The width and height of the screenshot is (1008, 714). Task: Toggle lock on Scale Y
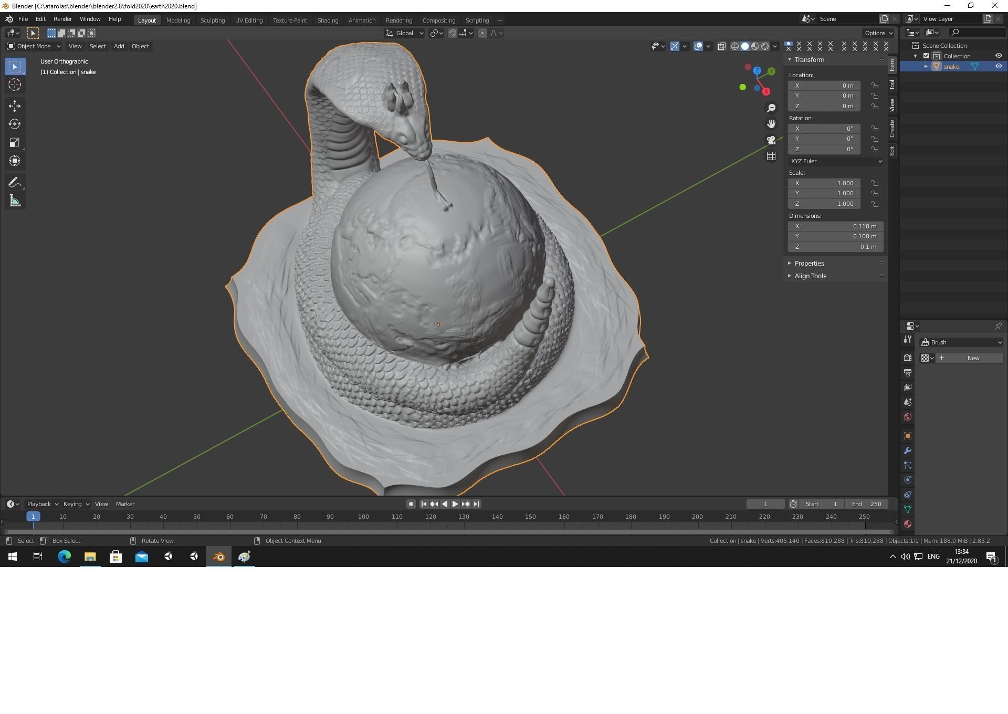pos(875,193)
